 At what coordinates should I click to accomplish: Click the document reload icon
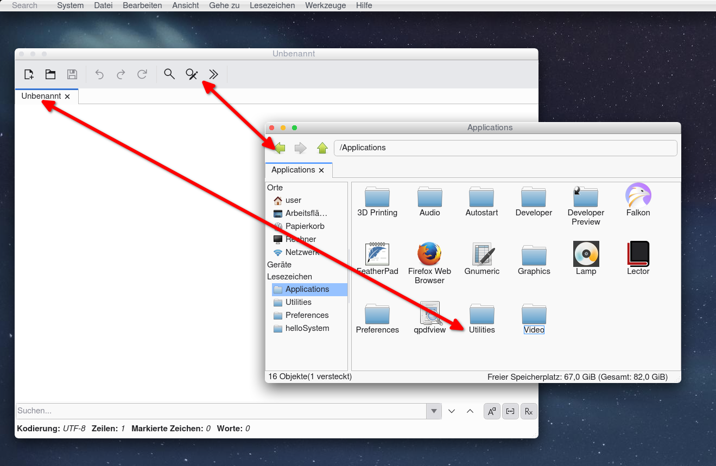pyautogui.click(x=142, y=74)
